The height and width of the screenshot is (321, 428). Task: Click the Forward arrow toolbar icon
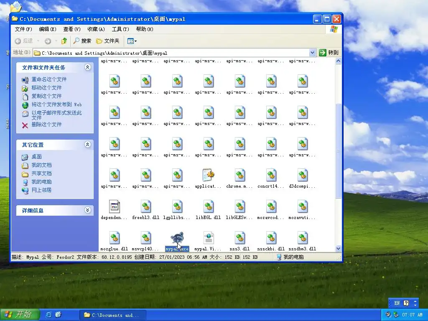[x=48, y=41]
